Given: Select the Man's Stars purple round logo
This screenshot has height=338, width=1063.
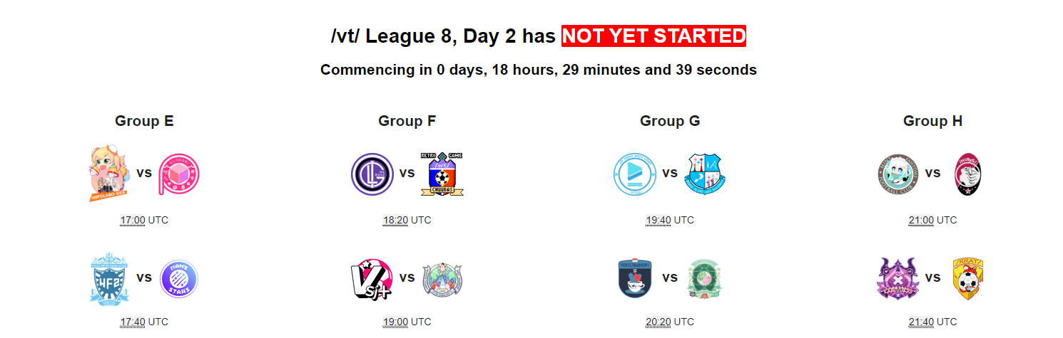Looking at the screenshot, I should click(x=178, y=278).
